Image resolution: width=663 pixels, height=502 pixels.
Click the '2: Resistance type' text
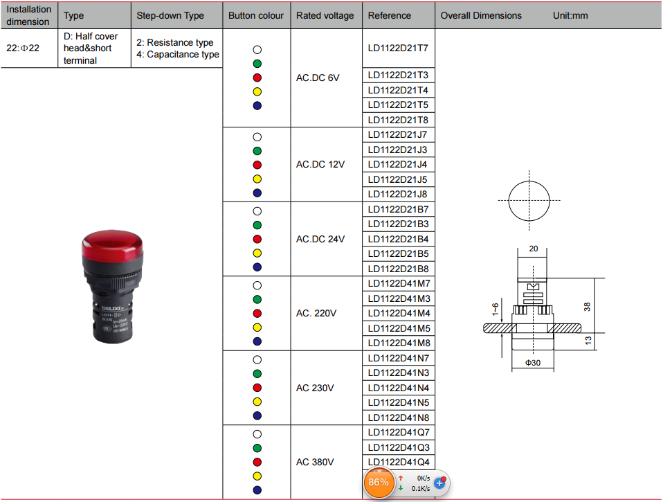pos(174,42)
